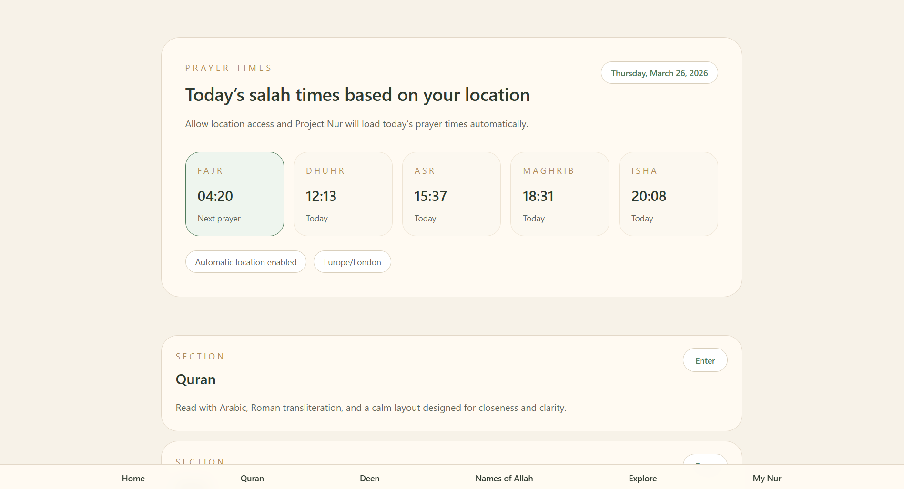Open the Home tab in bottom navigation
The image size is (904, 489).
pyautogui.click(x=133, y=478)
